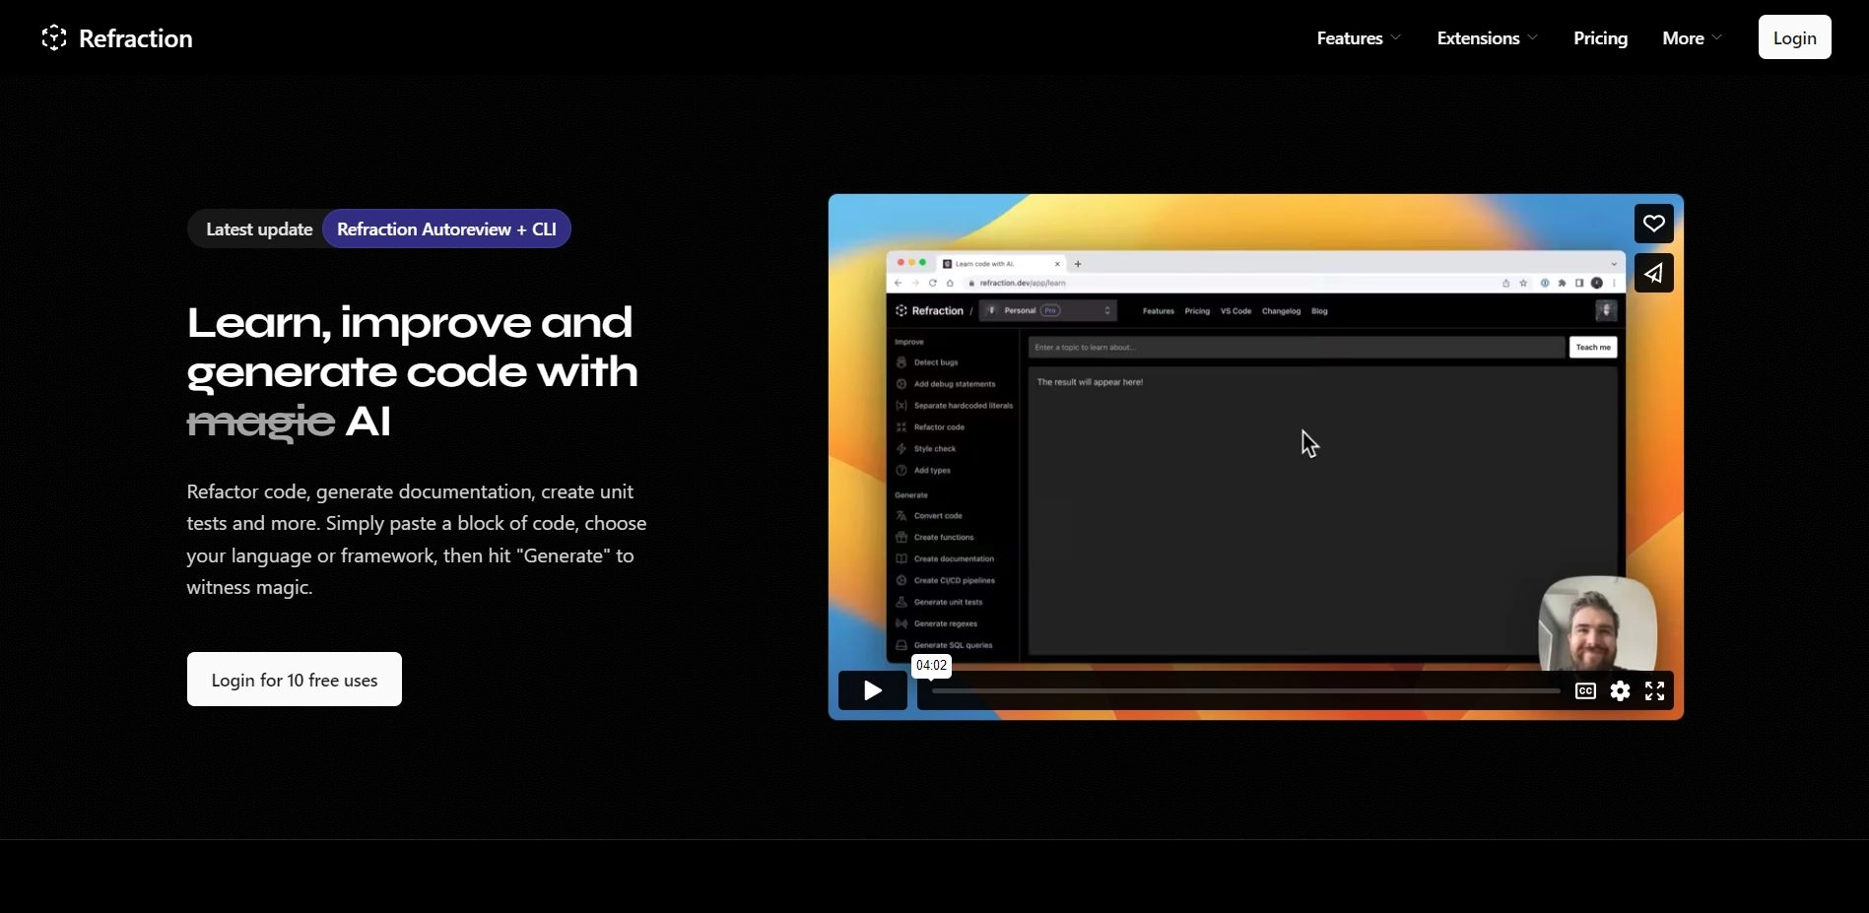Screen dimensions: 1869x913
Task: Click the Generate unit tests flask icon
Action: (901, 602)
